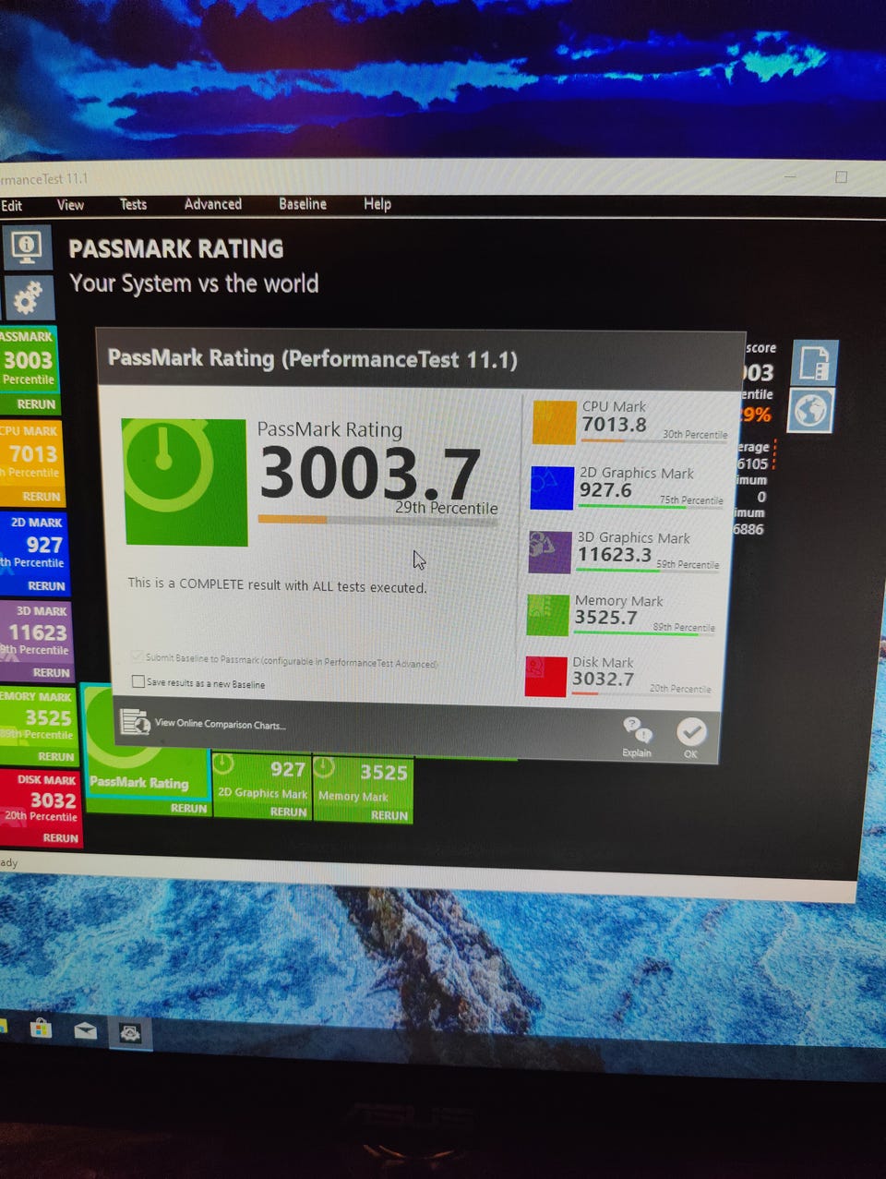Open the Mail app in the taskbar
Viewport: 886px width, 1179px height.
click(86, 1030)
